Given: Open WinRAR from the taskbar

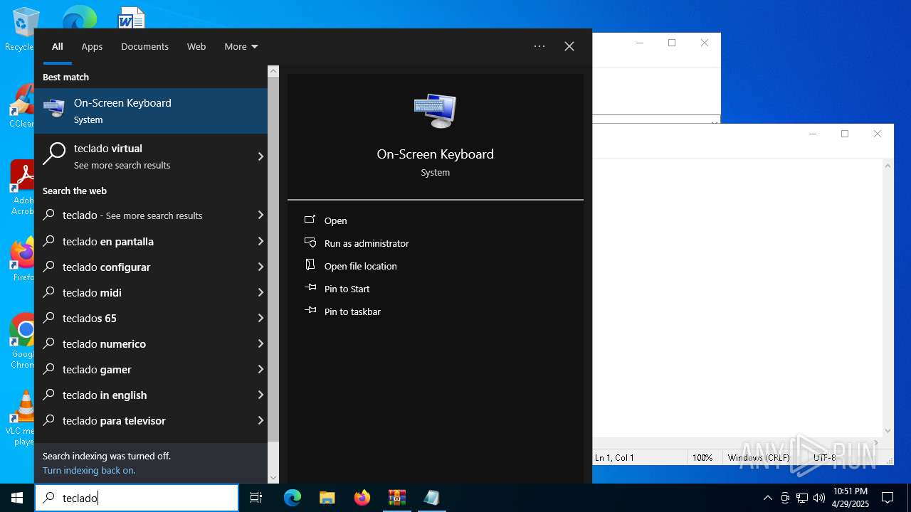Looking at the screenshot, I should [396, 498].
